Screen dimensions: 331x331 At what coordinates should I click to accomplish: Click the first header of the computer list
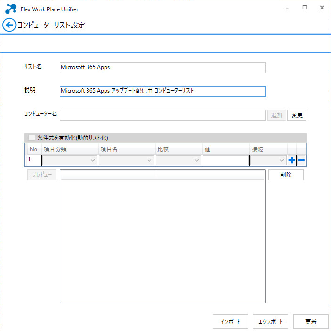pos(108,175)
